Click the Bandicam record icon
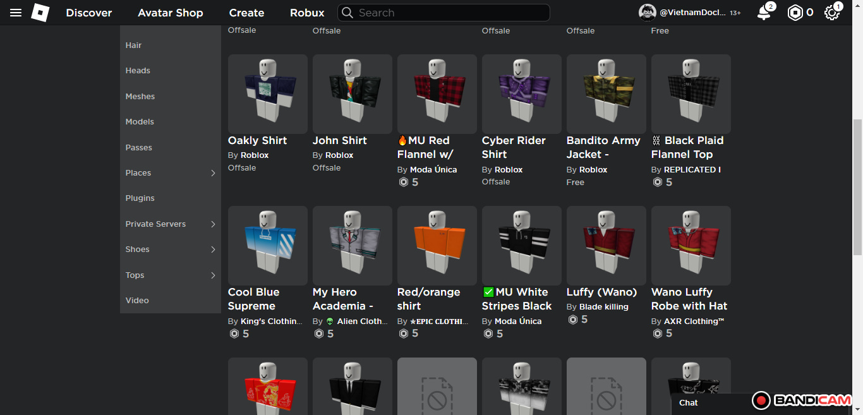 (761, 400)
